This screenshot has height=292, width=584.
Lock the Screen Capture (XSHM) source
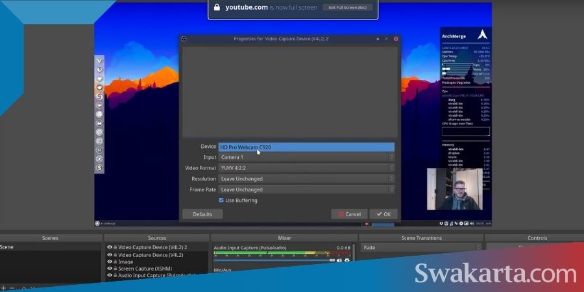[115, 269]
